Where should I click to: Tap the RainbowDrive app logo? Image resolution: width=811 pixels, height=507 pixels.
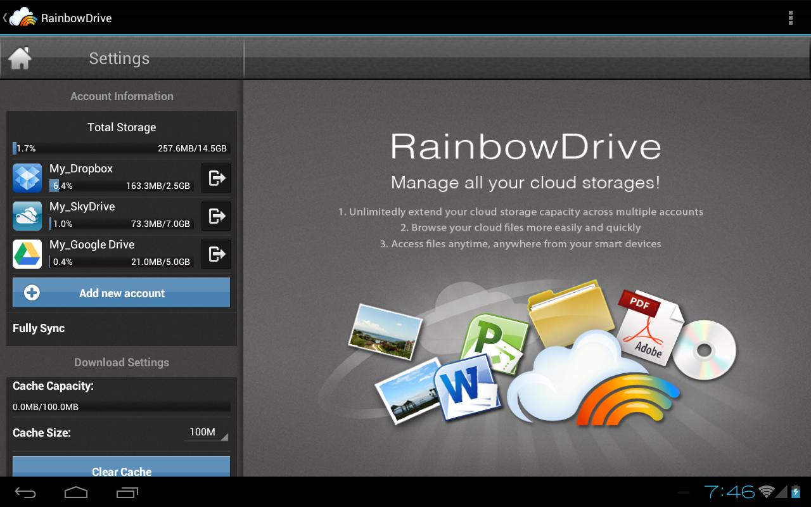23,18
